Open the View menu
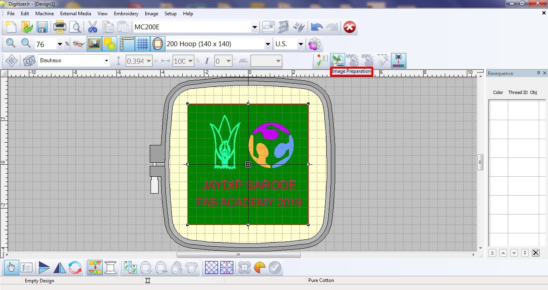Image resolution: width=548 pixels, height=290 pixels. coord(102,13)
